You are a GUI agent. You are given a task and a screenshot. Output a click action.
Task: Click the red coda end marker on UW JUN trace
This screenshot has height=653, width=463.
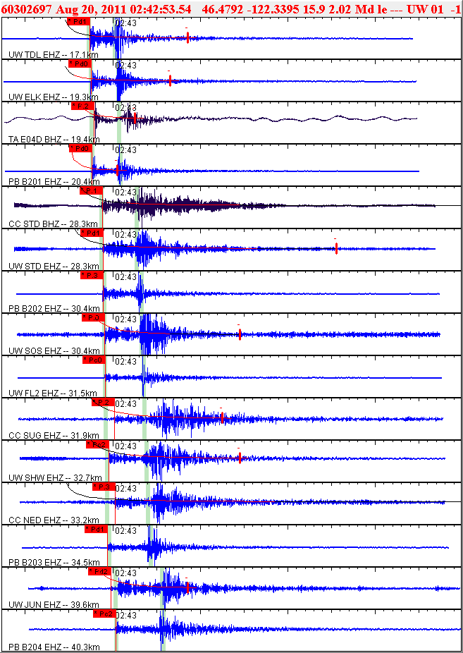(188, 587)
